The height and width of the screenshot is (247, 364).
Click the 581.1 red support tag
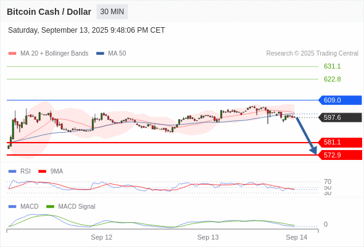[x=341, y=142]
